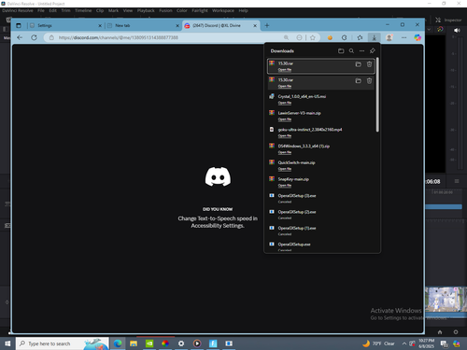Click the Windows taskbar search box
Viewport: 467px width, 350px height.
pos(63,343)
